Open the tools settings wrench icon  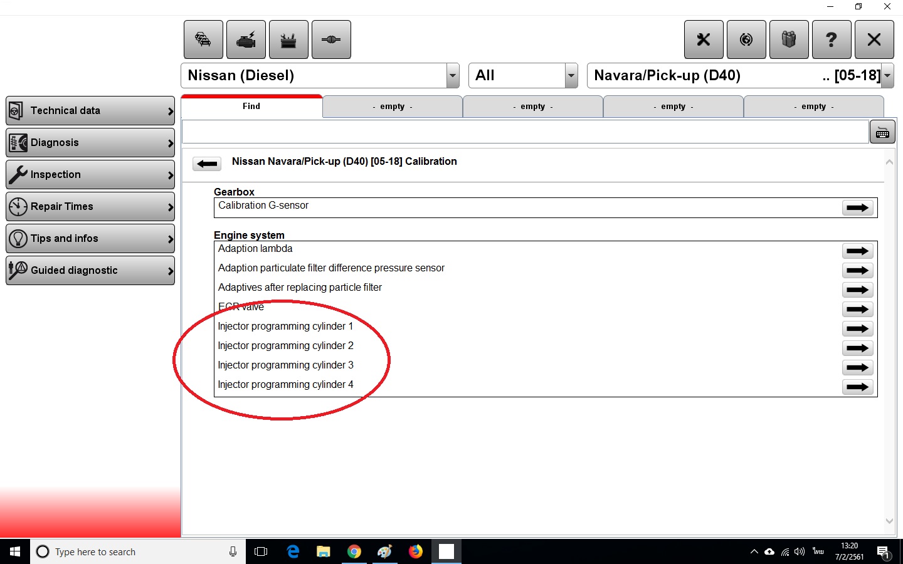704,39
